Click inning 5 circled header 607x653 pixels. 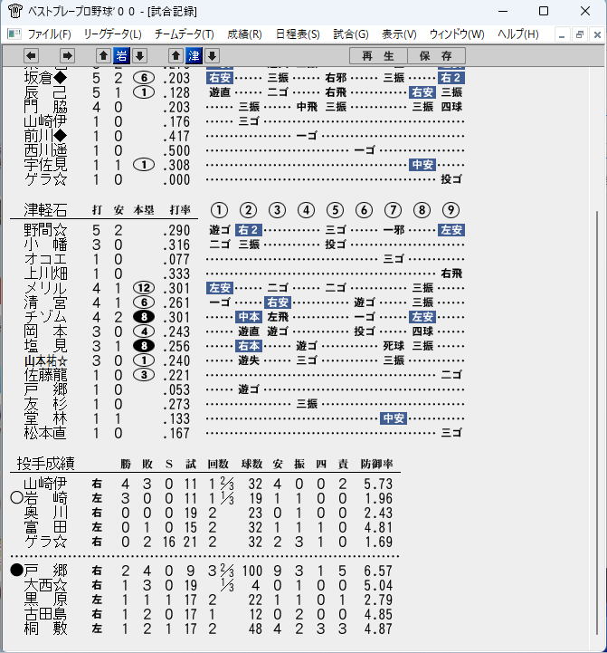coord(335,210)
